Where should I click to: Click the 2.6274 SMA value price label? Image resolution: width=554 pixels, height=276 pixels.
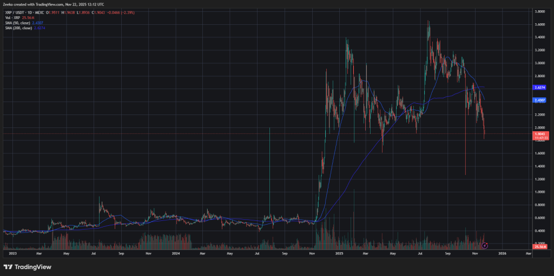tap(542, 87)
